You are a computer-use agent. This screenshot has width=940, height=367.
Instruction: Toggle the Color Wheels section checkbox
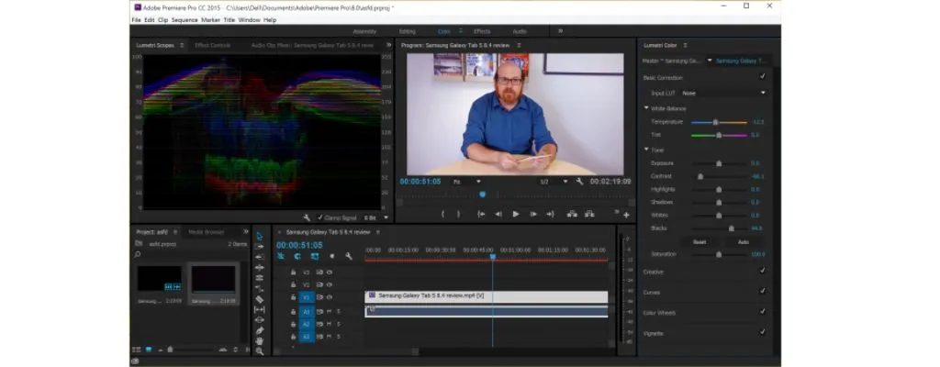[763, 311]
